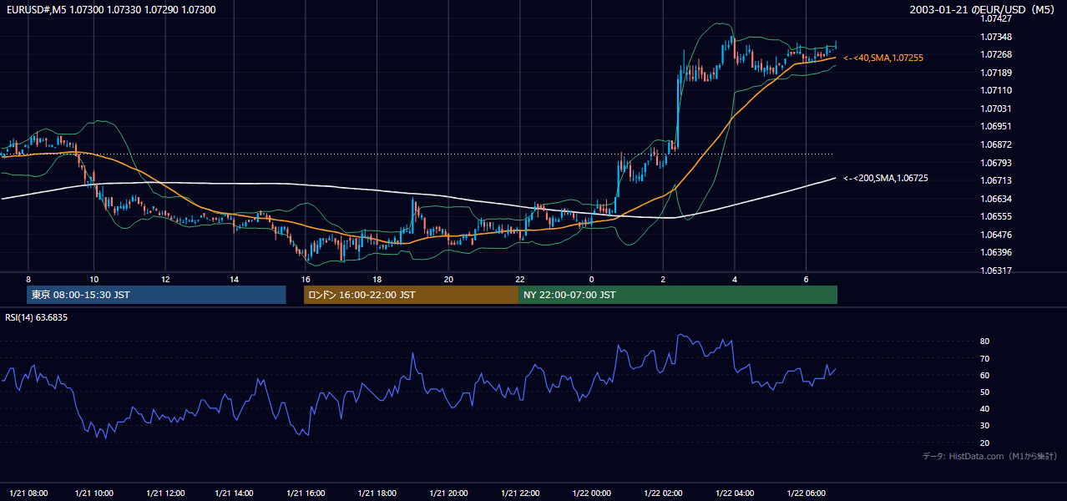Click hour label 0 under the price chart
1067x501 pixels.
pos(591,279)
